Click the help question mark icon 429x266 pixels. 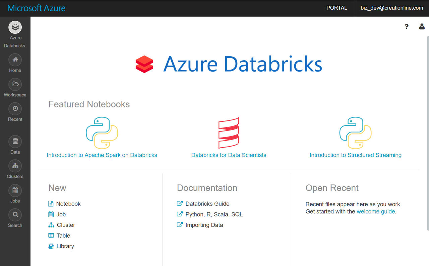click(x=407, y=26)
